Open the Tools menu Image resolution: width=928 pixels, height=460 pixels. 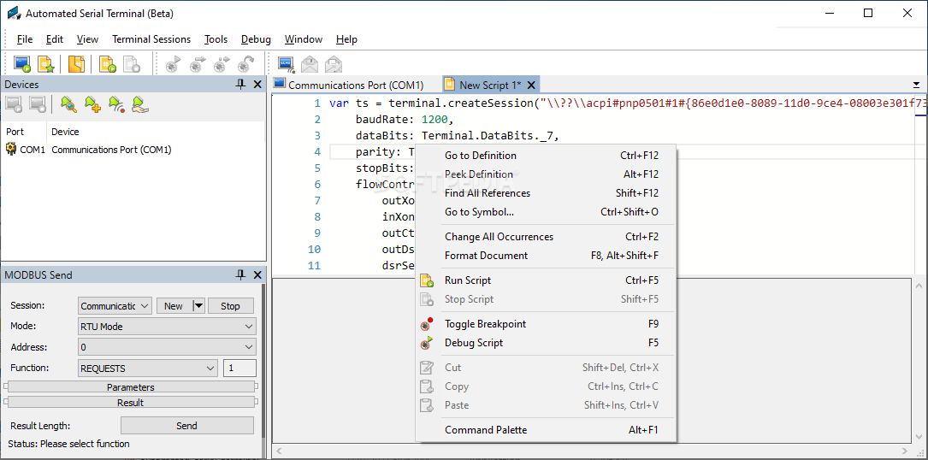pyautogui.click(x=216, y=39)
